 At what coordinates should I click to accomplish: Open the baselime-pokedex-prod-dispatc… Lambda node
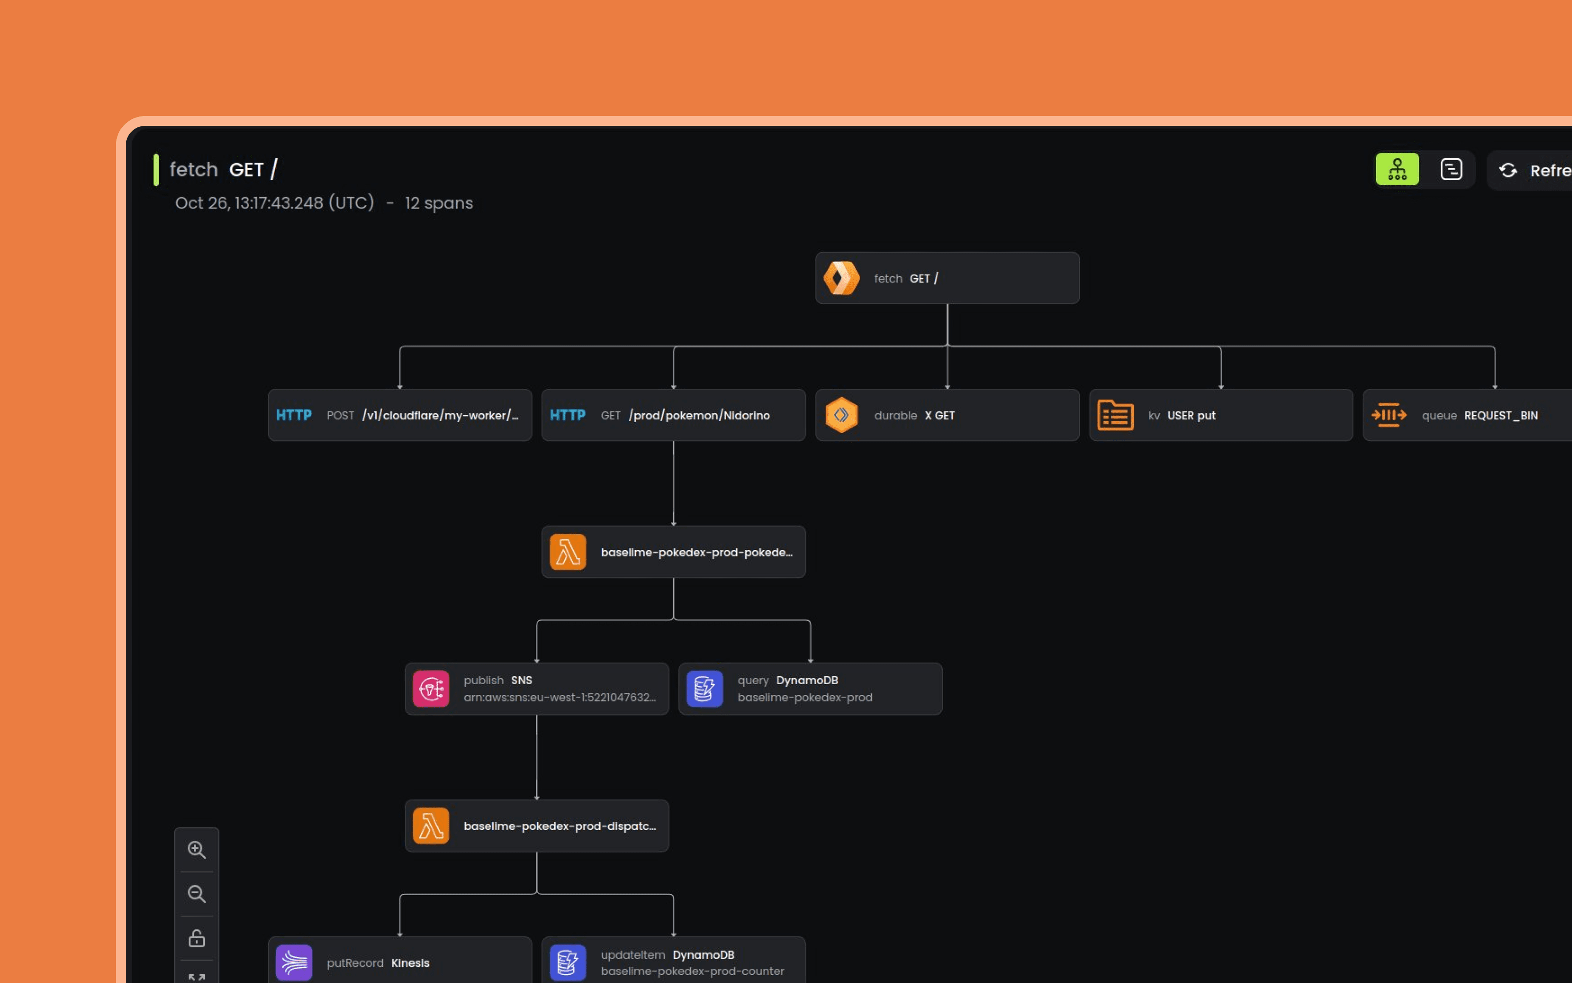click(536, 826)
